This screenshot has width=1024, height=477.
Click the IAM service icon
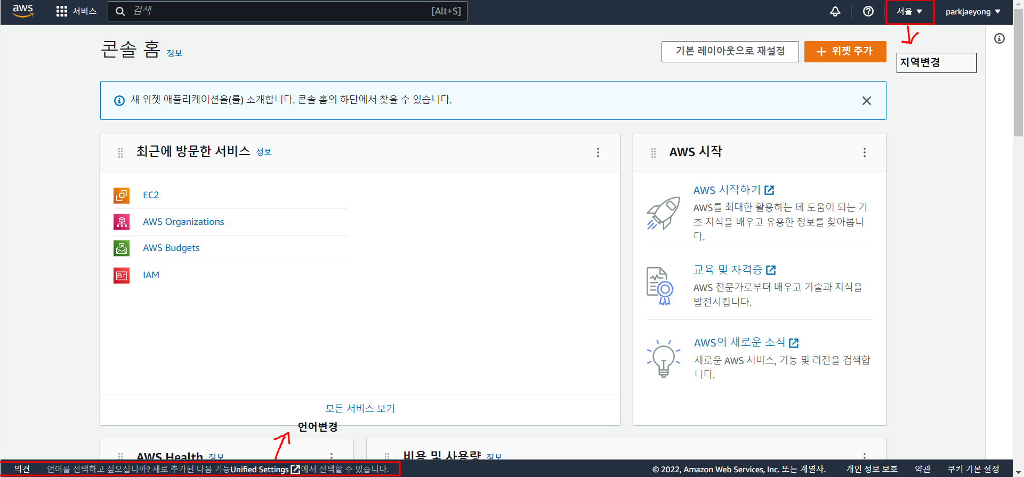[122, 275]
